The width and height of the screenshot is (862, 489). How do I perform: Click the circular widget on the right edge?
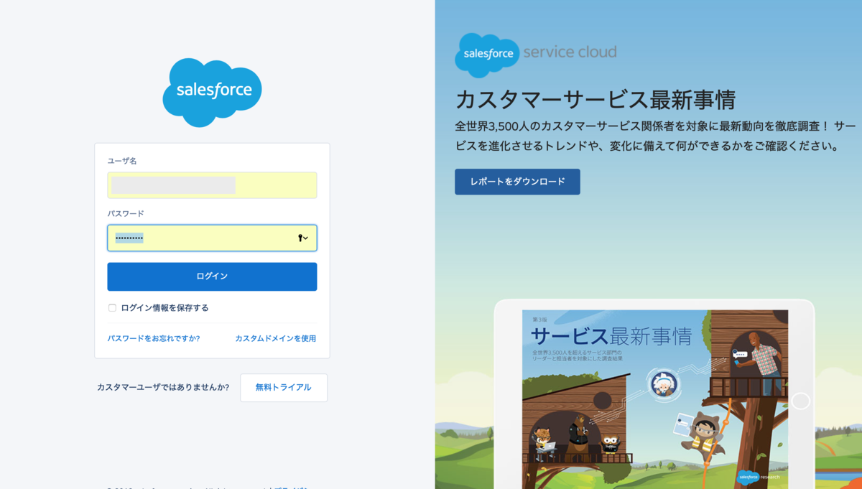(x=801, y=399)
